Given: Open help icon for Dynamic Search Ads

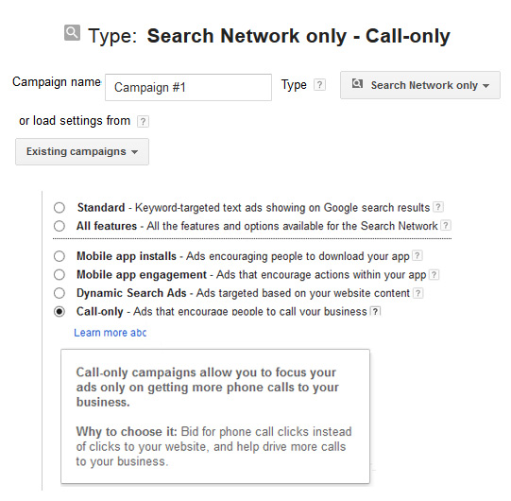Looking at the screenshot, I should pos(418,293).
